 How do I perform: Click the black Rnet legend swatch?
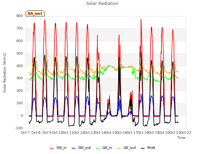click(x=143, y=148)
